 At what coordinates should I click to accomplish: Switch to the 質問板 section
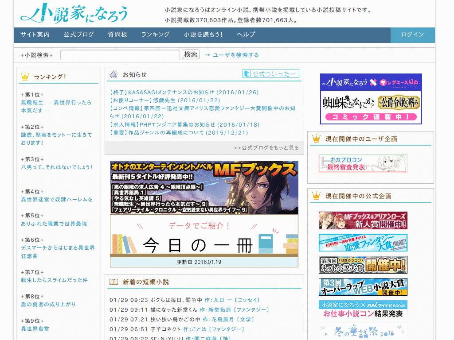(x=116, y=34)
